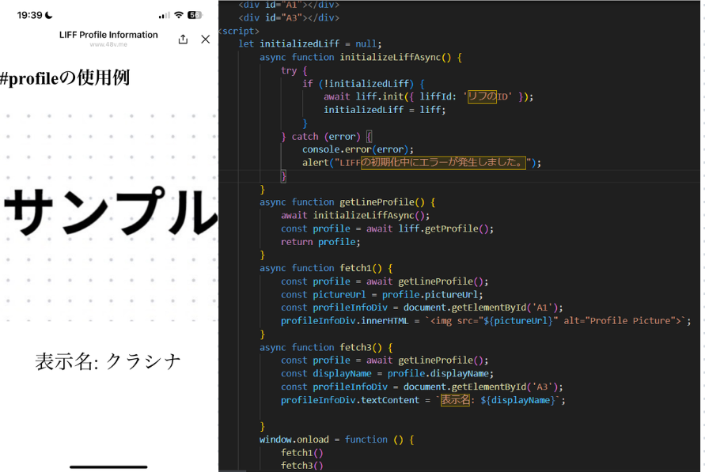Click the 'catch (error)' line
The height and width of the screenshot is (472, 705).
(326, 136)
